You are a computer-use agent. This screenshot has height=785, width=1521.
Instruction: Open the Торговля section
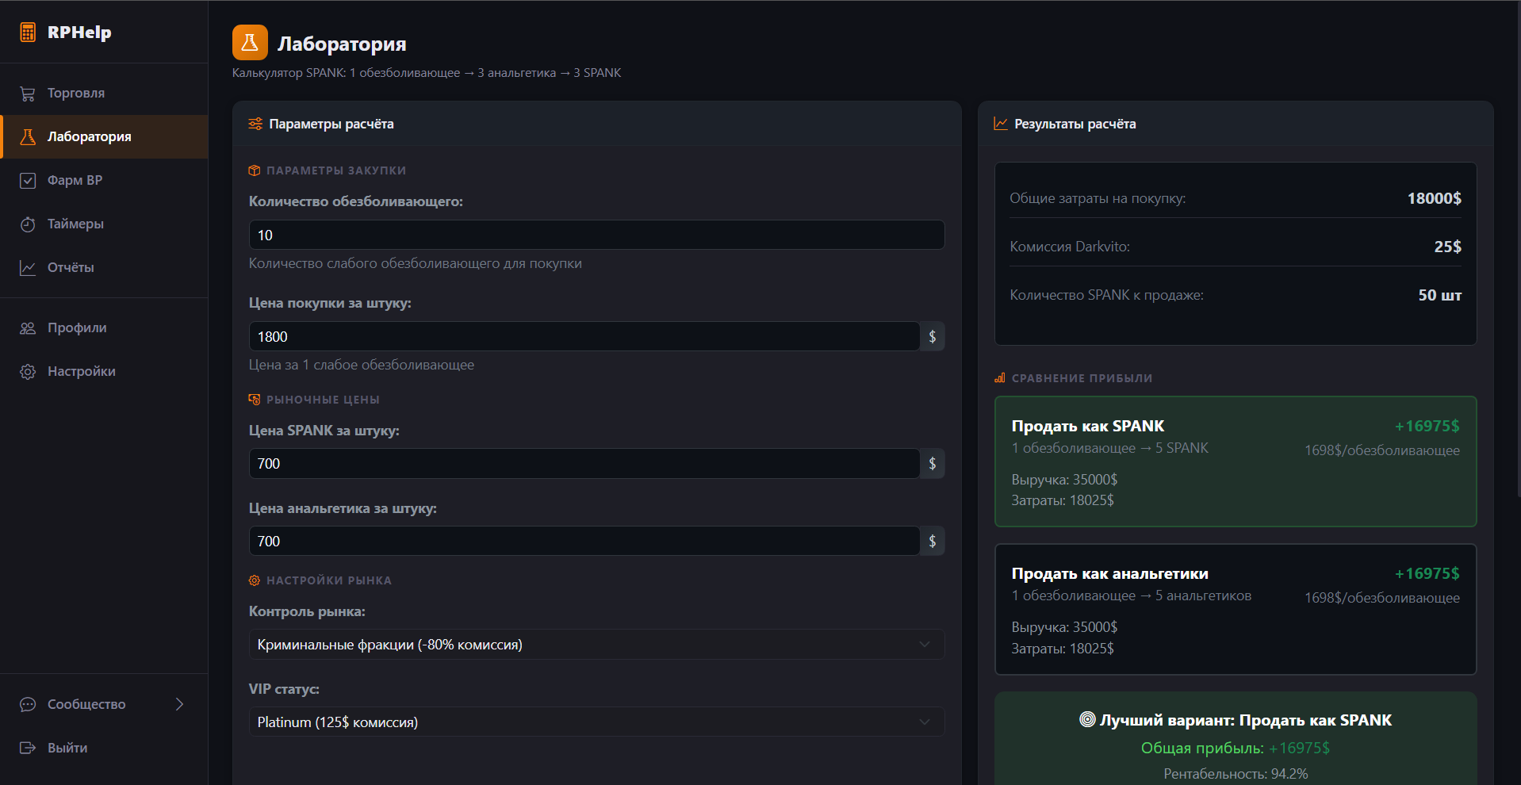[x=104, y=94]
